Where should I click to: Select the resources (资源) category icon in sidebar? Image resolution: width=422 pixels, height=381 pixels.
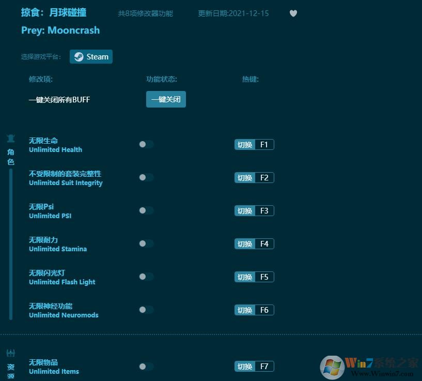click(x=11, y=353)
